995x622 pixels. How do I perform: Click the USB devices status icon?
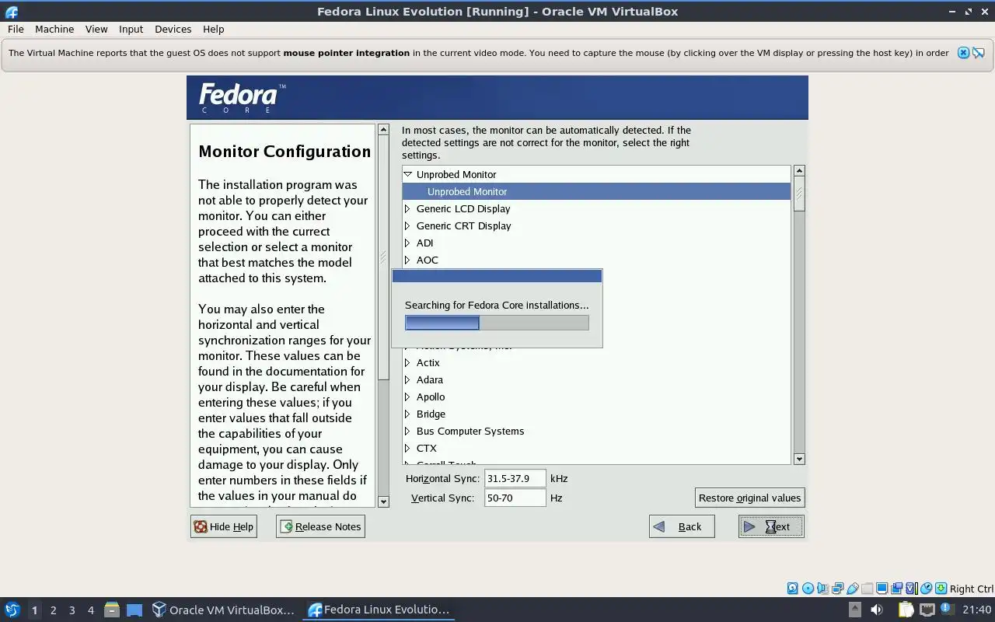pyautogui.click(x=853, y=589)
